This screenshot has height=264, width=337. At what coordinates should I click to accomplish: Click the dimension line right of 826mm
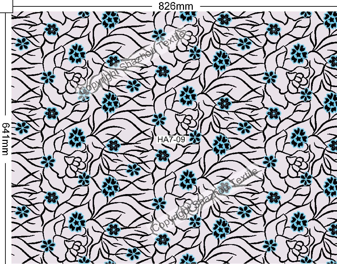pyautogui.click(x=270, y=6)
